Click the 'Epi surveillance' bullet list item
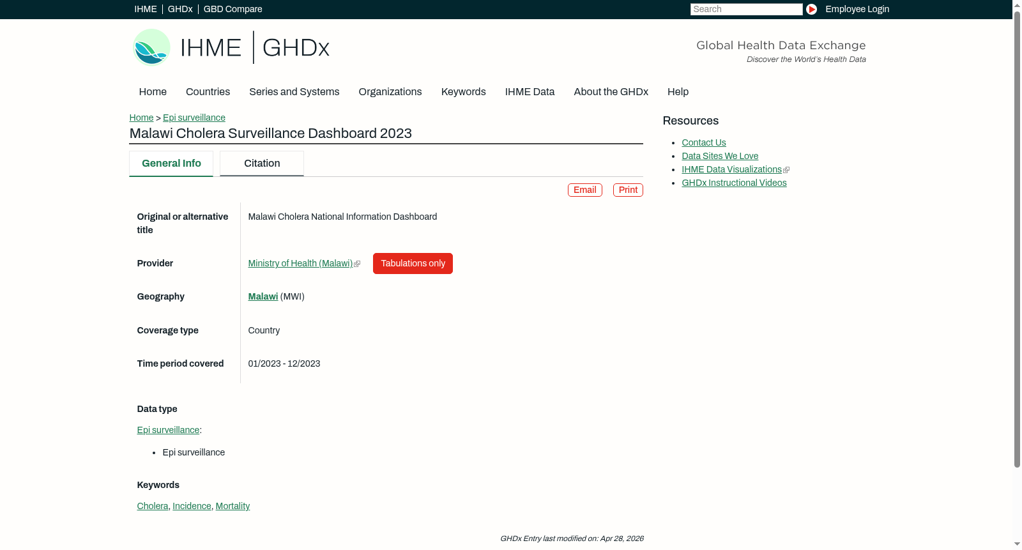1022x550 pixels. (194, 453)
